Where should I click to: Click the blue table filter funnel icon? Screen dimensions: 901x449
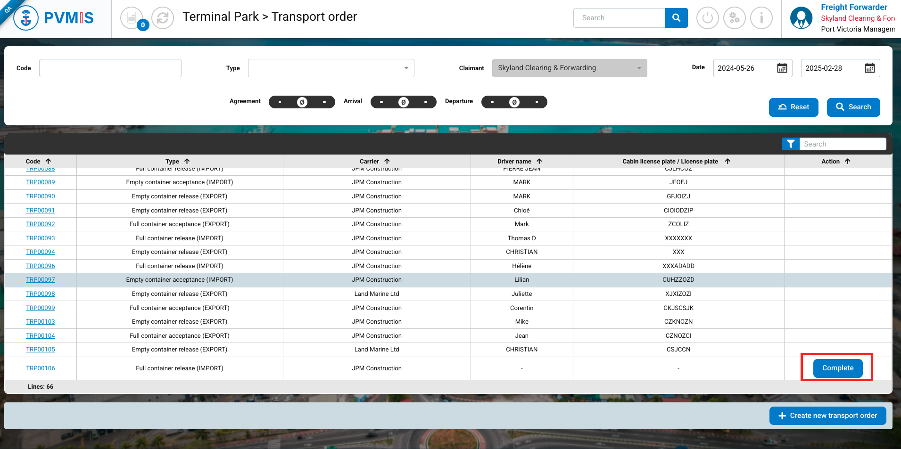tap(791, 144)
